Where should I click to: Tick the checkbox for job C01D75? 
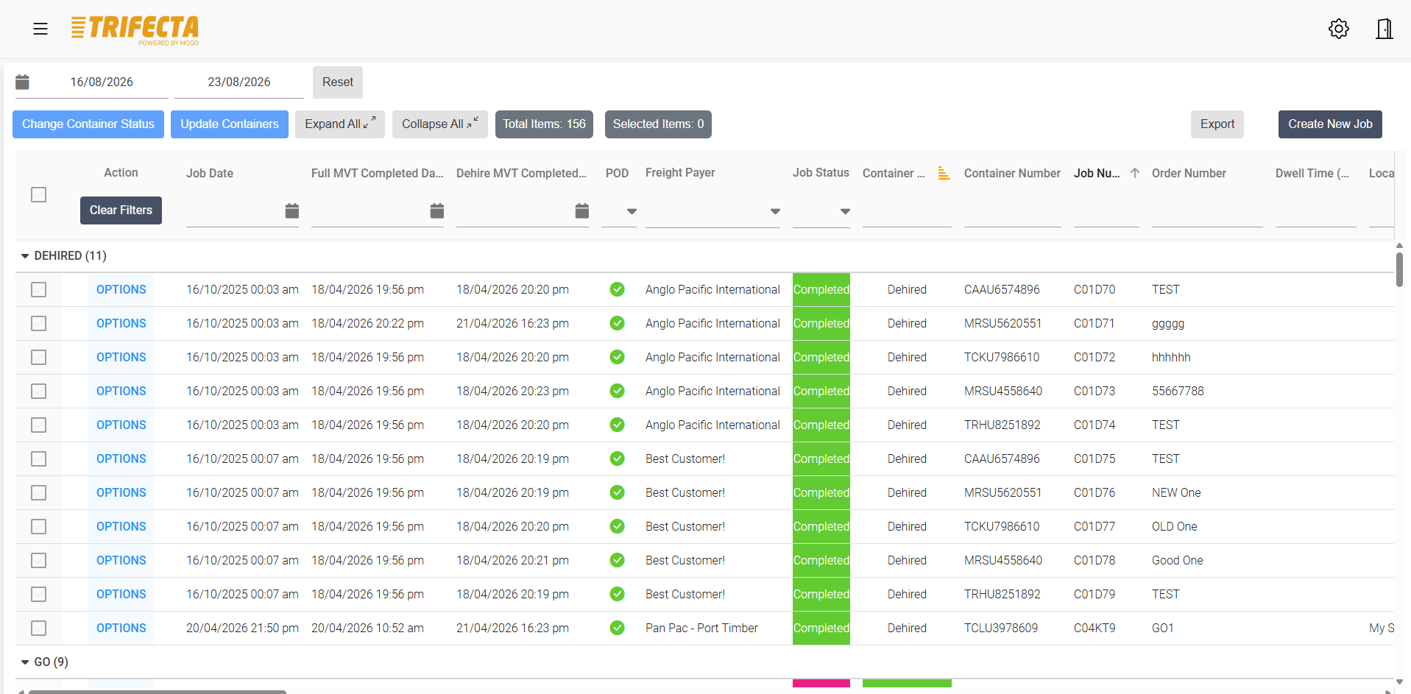click(x=39, y=459)
